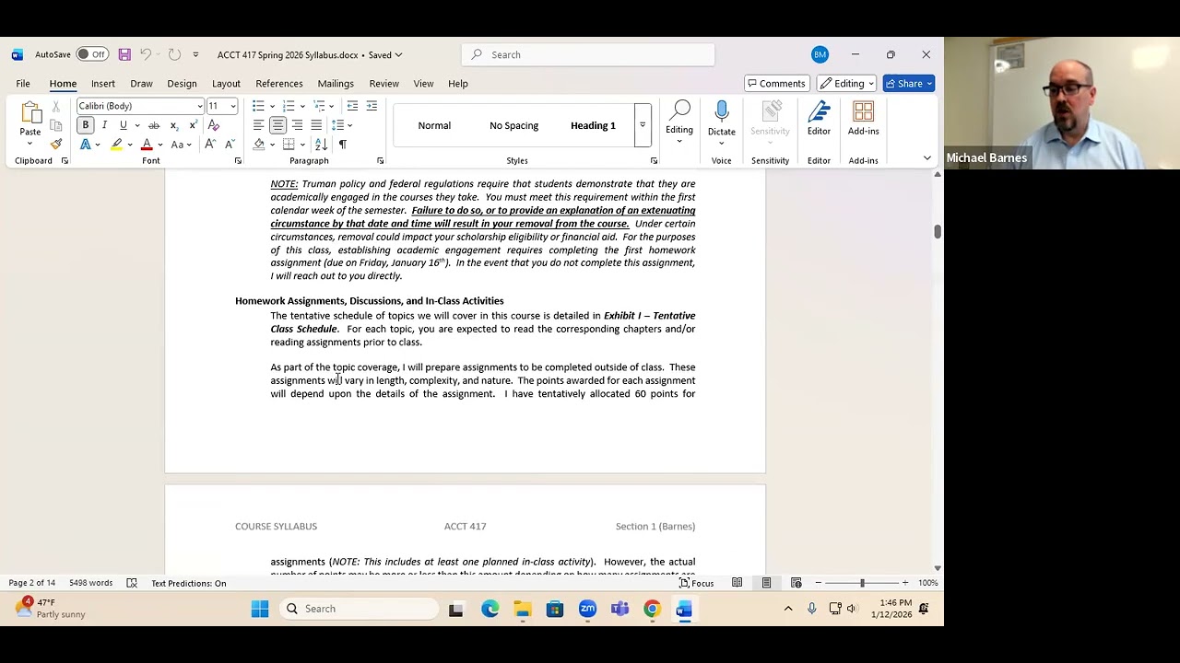Apply the No Spacing style
Image resolution: width=1180 pixels, height=663 pixels.
click(513, 125)
